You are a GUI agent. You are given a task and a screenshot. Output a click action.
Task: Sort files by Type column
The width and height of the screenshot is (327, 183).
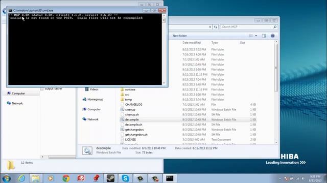click(215, 43)
